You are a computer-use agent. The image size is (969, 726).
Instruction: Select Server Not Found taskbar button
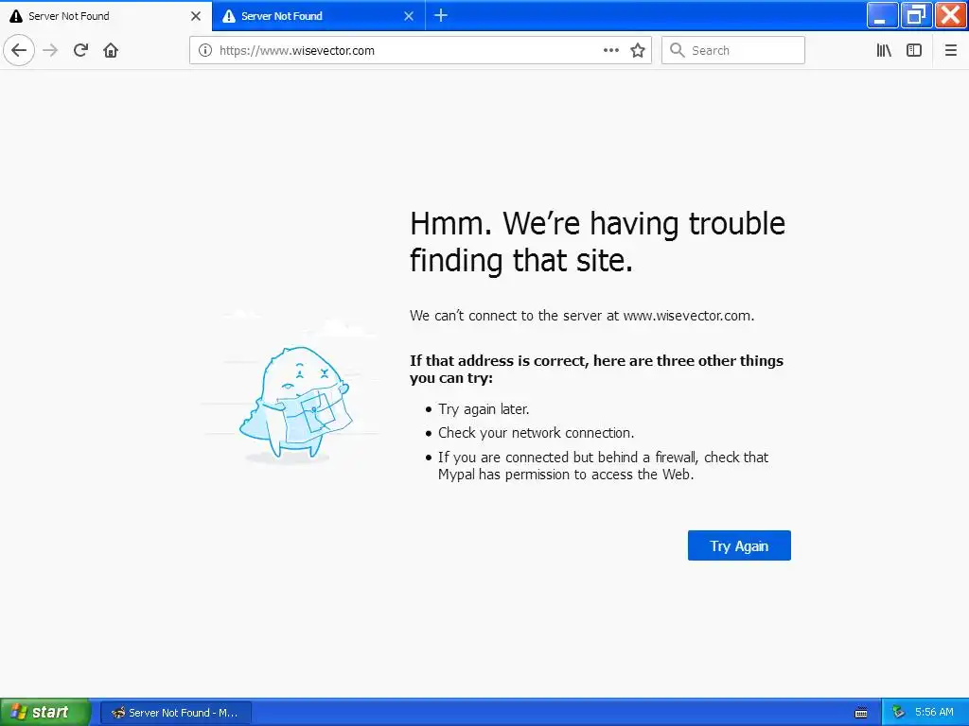pos(176,713)
